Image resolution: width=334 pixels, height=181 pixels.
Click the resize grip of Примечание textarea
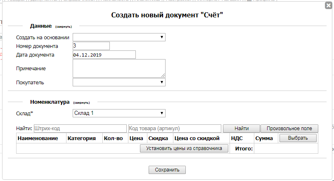pos(163,75)
